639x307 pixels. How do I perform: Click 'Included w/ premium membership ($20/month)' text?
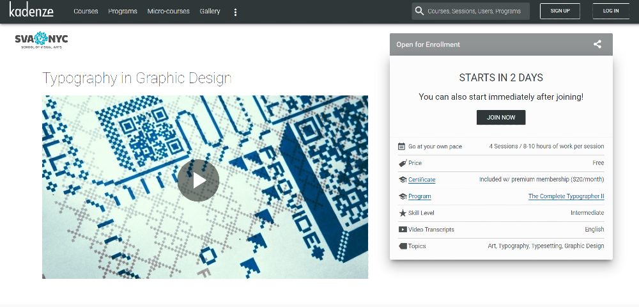coord(542,179)
